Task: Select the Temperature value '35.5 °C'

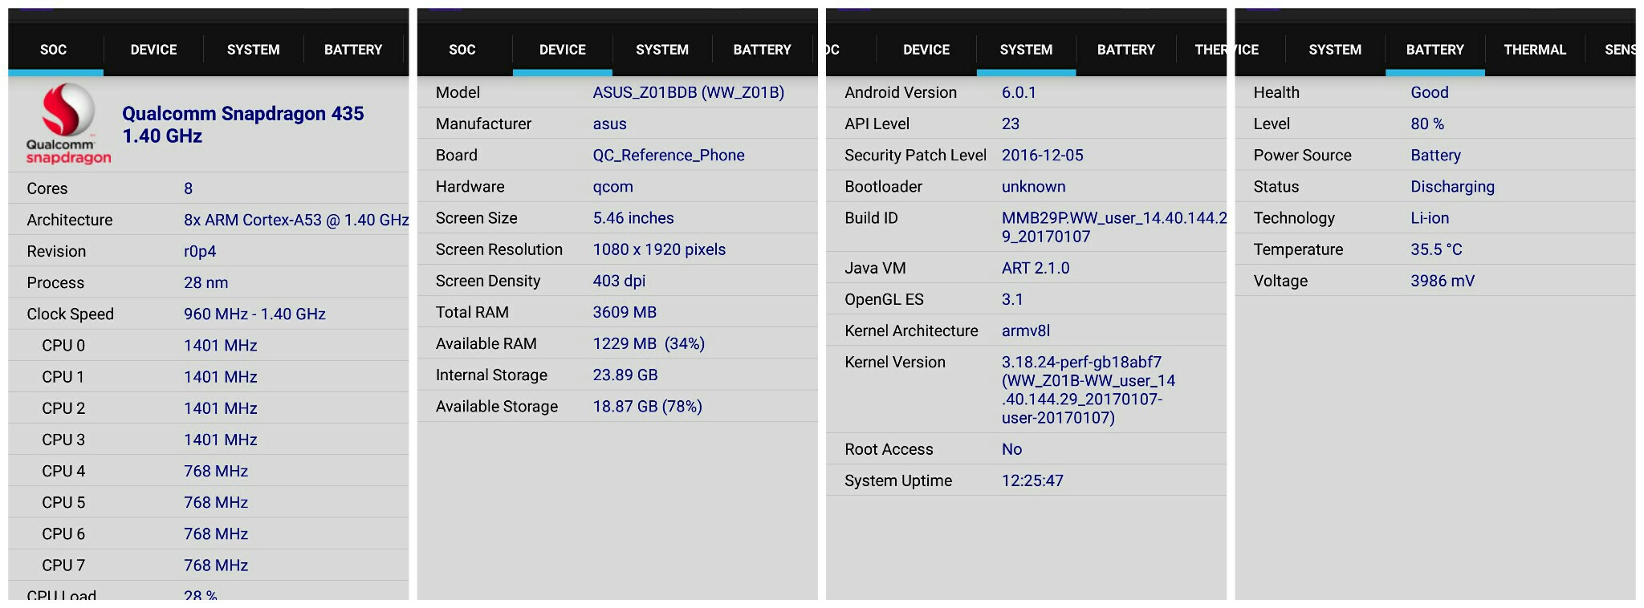Action: pos(1436,249)
